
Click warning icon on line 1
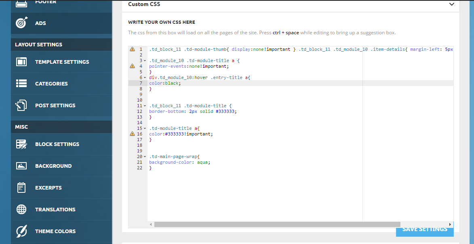click(132, 49)
